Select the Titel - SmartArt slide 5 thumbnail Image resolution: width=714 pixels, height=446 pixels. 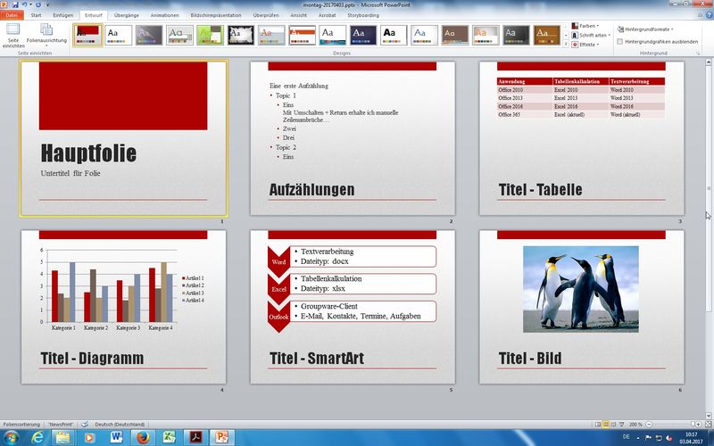[353, 307]
